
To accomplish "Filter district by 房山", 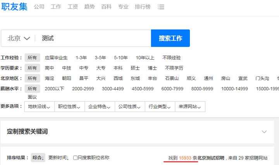I will (x=226, y=78).
